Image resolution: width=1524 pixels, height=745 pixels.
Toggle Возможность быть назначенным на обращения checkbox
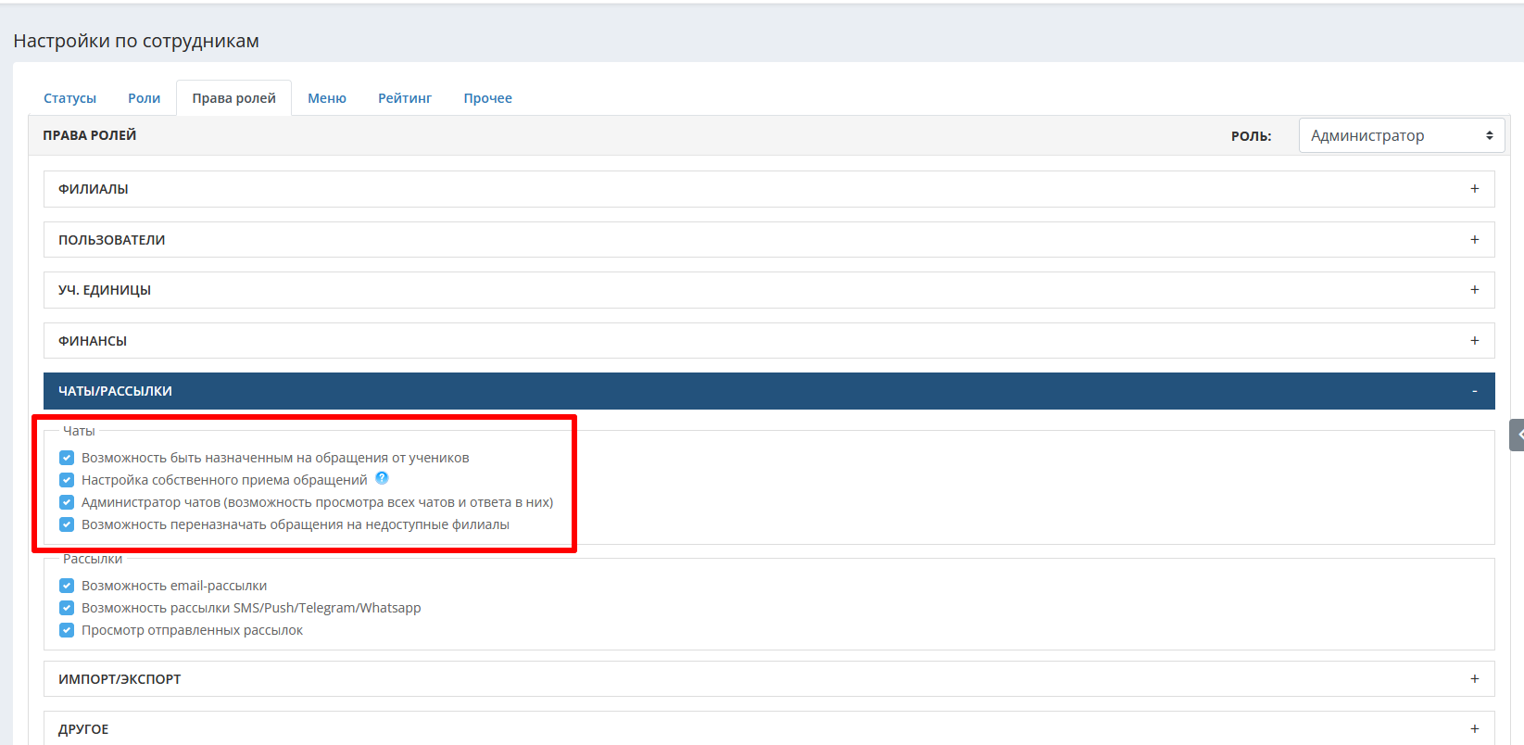pyautogui.click(x=67, y=458)
